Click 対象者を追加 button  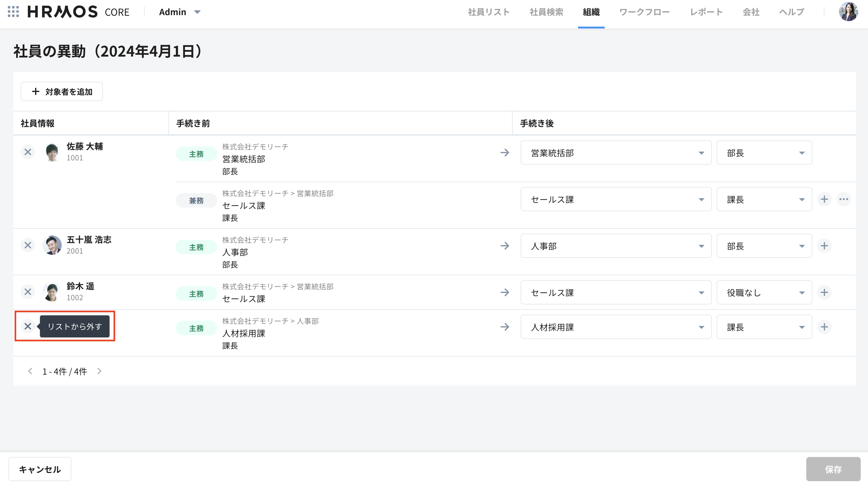point(62,92)
